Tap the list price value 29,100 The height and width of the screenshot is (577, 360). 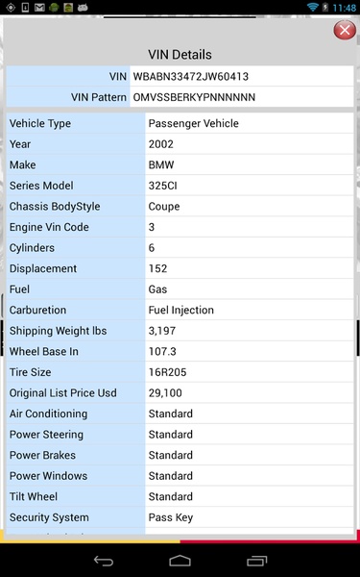click(x=165, y=393)
